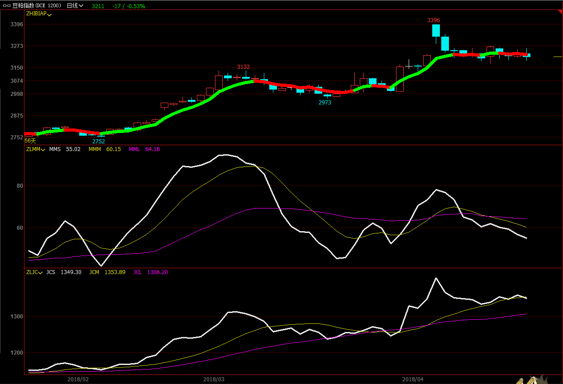
Task: Click the 2973 low price marker
Action: click(x=324, y=103)
